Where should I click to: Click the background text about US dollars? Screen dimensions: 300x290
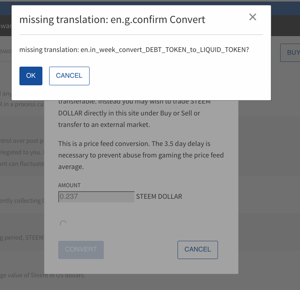click(x=44, y=275)
